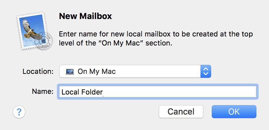Select the "On My Mac" location text
This screenshot has height=130, width=269.
97,72
